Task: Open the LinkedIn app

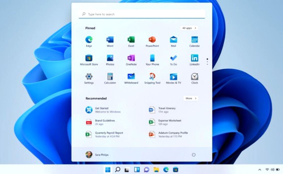Action: click(x=195, y=60)
